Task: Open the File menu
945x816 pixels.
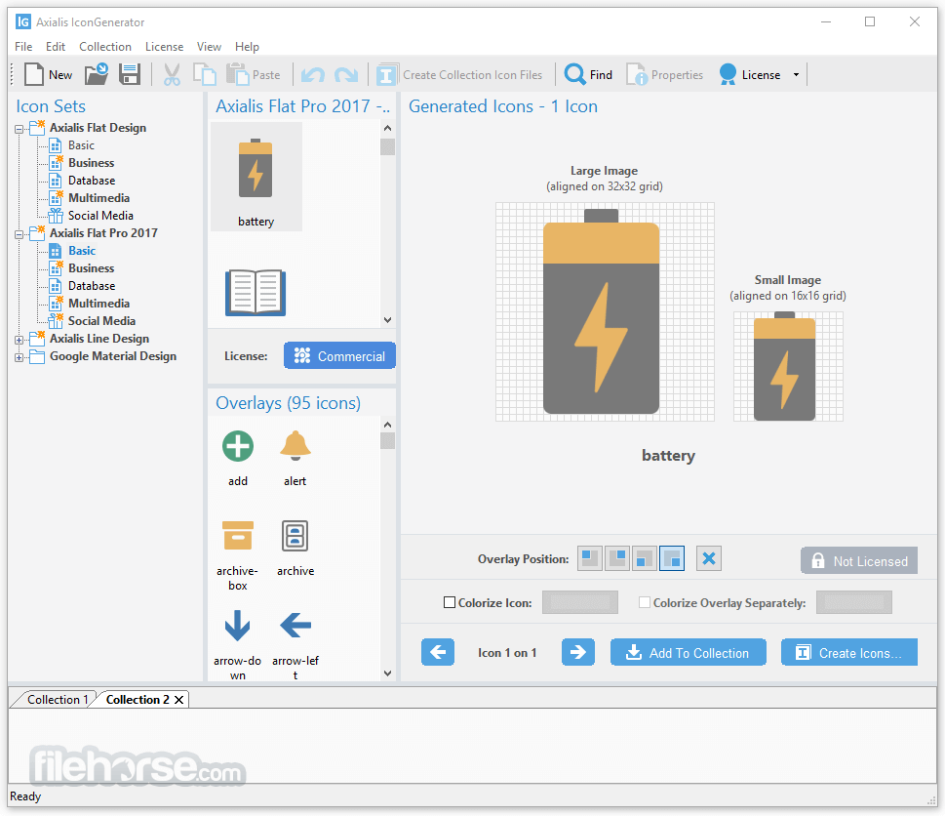Action: (23, 47)
